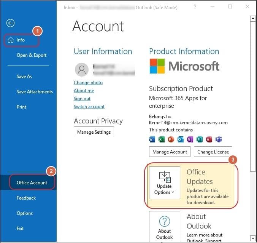Open the About me link
Screen dimensions: 257x243
(84, 91)
